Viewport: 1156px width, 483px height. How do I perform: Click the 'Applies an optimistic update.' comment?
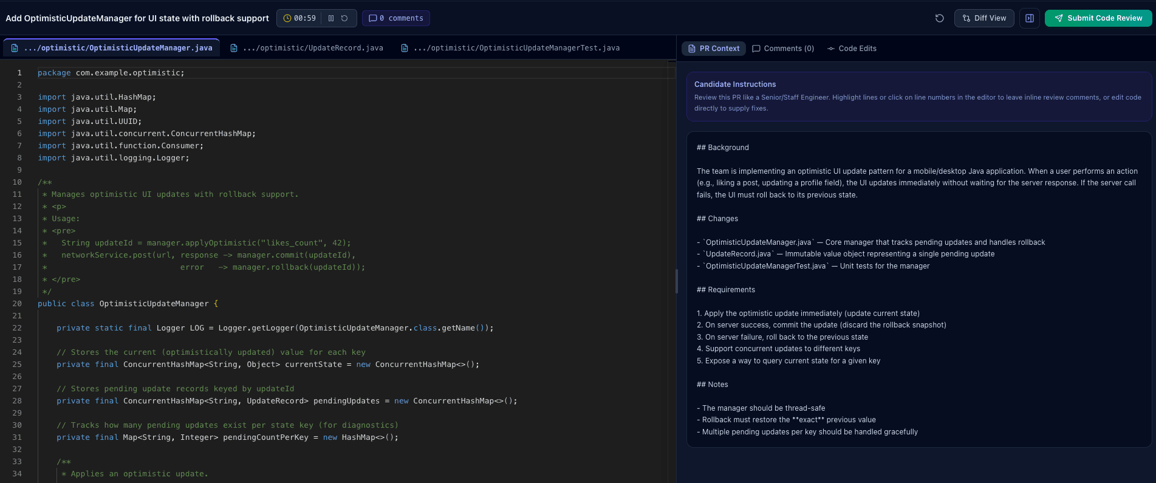tap(139, 474)
